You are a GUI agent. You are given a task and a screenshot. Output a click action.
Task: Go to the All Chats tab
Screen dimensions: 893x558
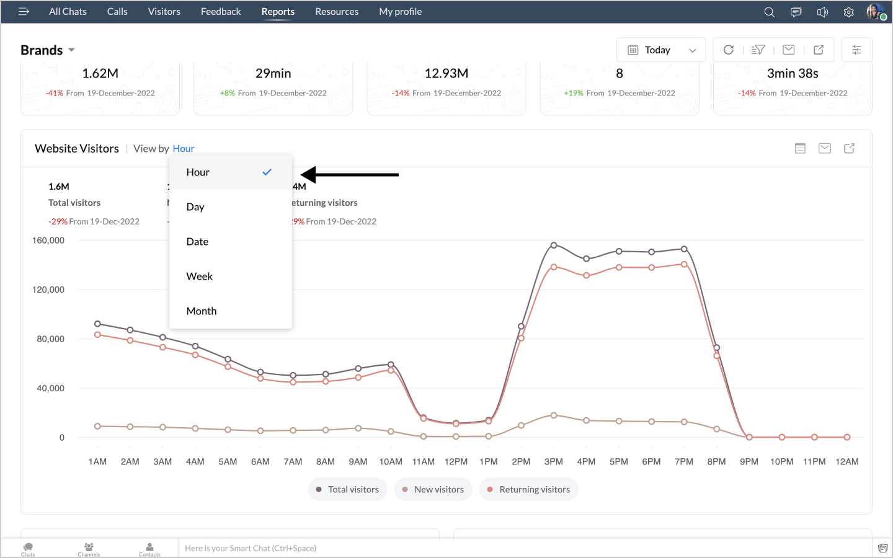point(68,12)
